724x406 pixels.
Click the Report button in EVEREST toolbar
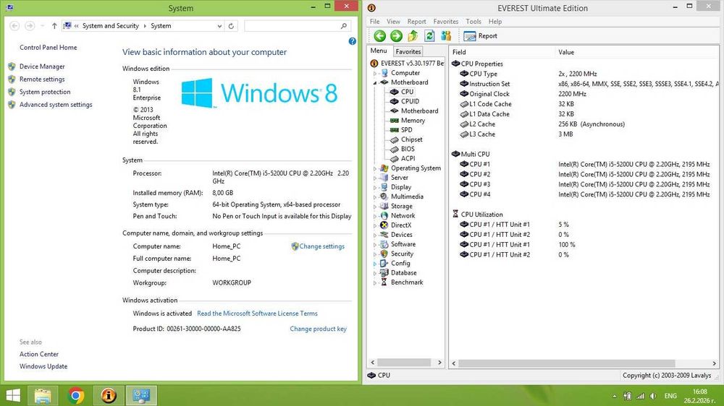tap(481, 36)
